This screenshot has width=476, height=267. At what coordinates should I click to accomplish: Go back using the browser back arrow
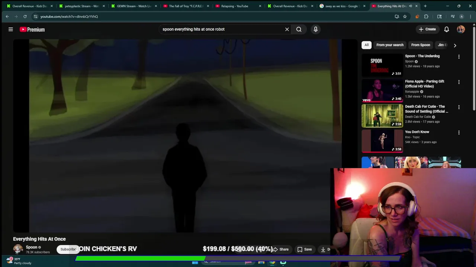tap(7, 16)
